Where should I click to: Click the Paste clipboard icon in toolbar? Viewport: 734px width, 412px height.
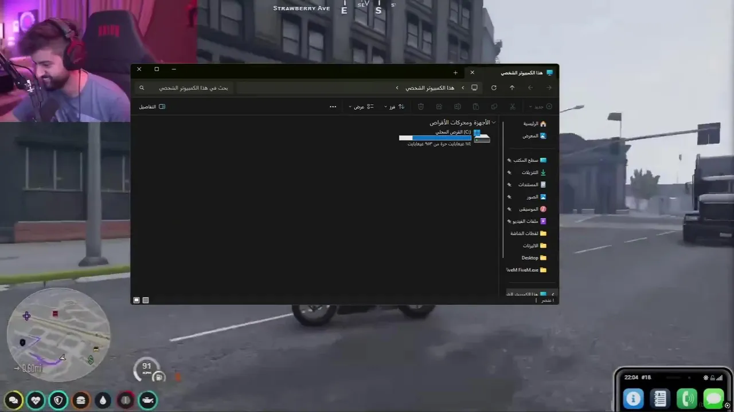(476, 106)
